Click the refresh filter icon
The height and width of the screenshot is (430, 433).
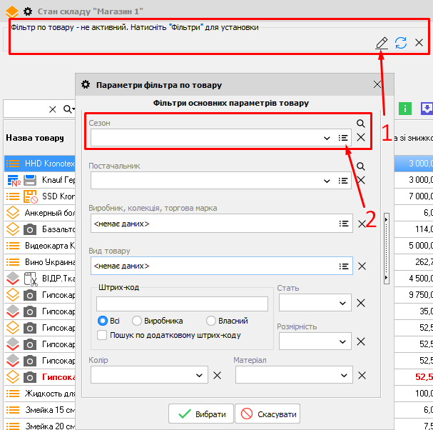coord(401,43)
